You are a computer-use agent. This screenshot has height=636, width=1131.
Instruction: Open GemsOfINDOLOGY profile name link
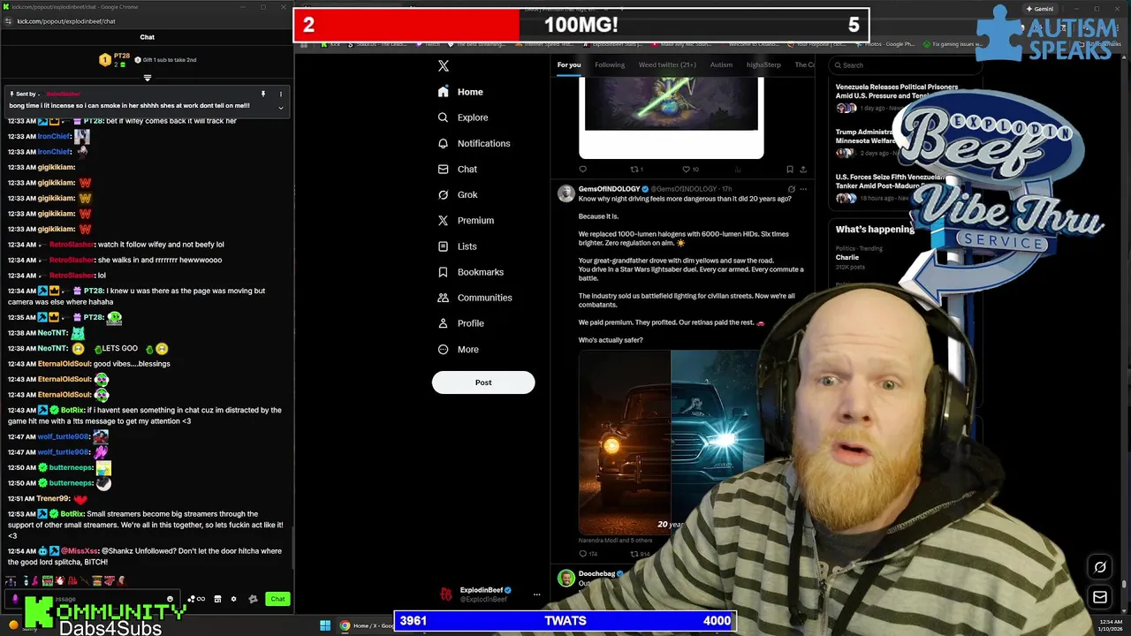(x=610, y=189)
